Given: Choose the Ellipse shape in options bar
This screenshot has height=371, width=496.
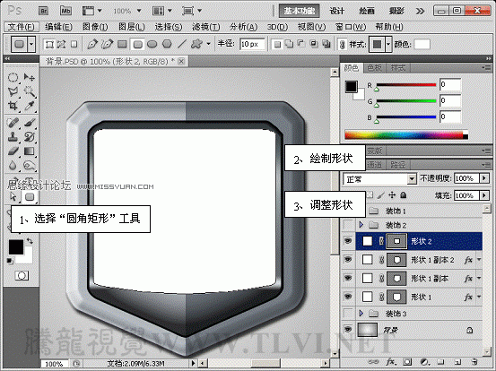Looking at the screenshot, I should pyautogui.click(x=152, y=44).
